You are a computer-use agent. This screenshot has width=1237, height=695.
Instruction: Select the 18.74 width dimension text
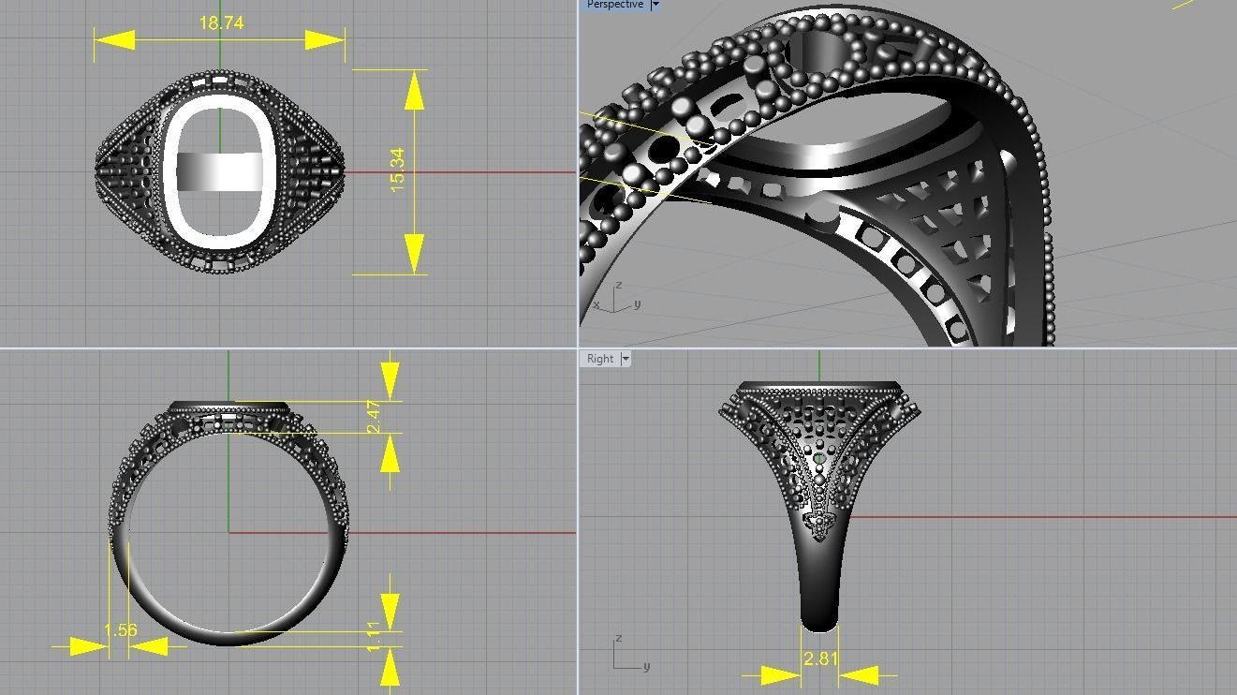(x=221, y=23)
